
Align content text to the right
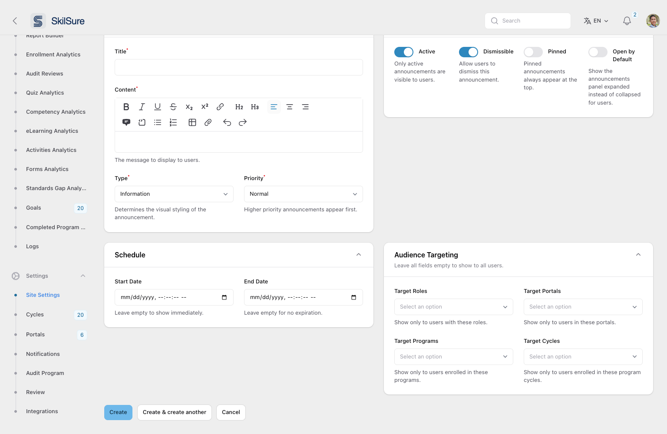(305, 107)
